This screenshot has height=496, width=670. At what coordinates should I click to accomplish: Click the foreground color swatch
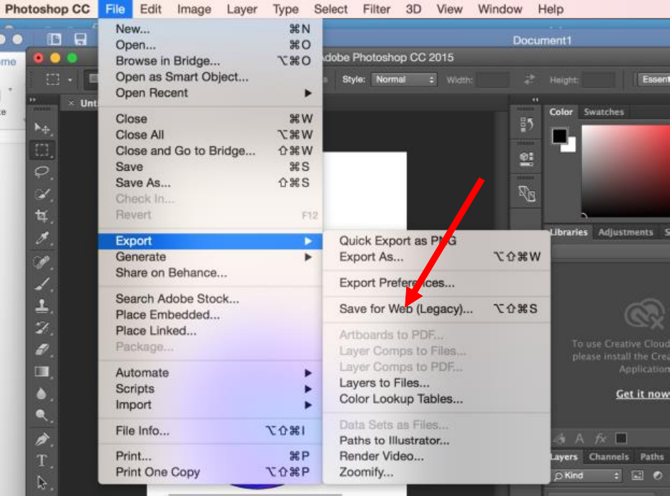[559, 137]
